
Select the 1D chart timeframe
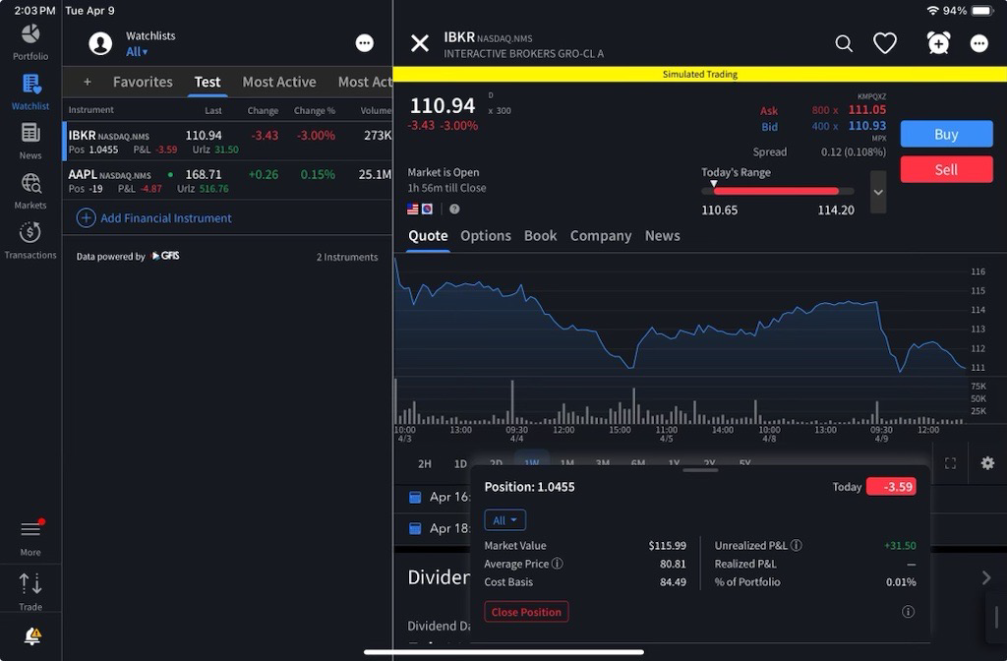click(460, 463)
